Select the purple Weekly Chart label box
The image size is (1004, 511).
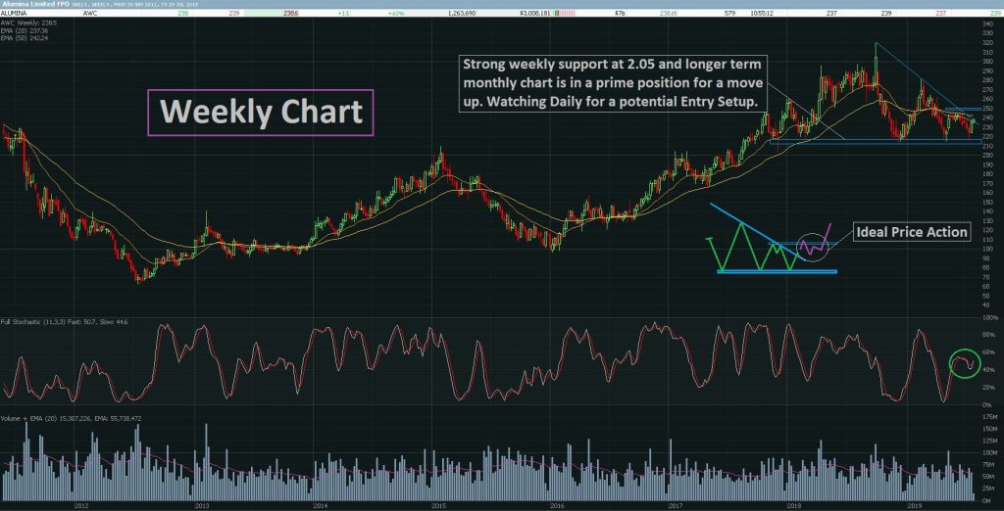(x=261, y=113)
